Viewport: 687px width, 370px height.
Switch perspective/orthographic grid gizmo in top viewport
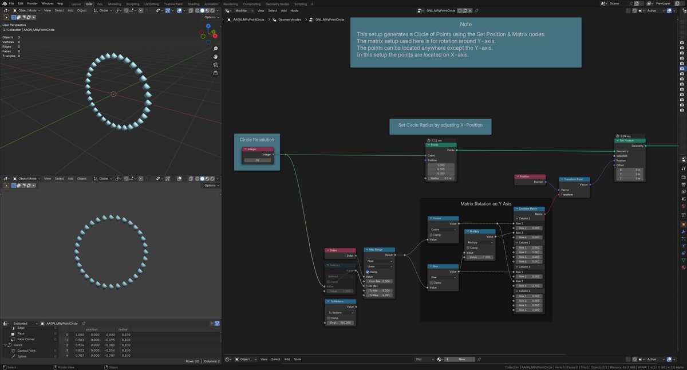point(216,73)
